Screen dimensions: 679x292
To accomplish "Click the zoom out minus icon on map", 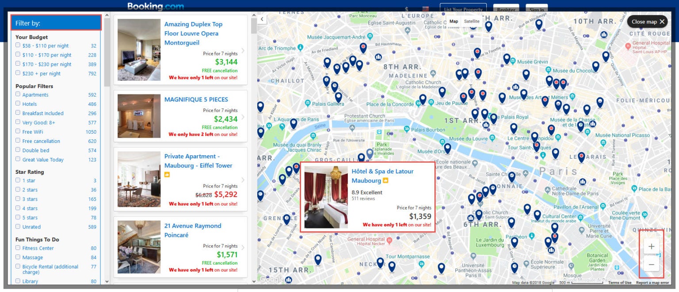I will click(x=651, y=264).
